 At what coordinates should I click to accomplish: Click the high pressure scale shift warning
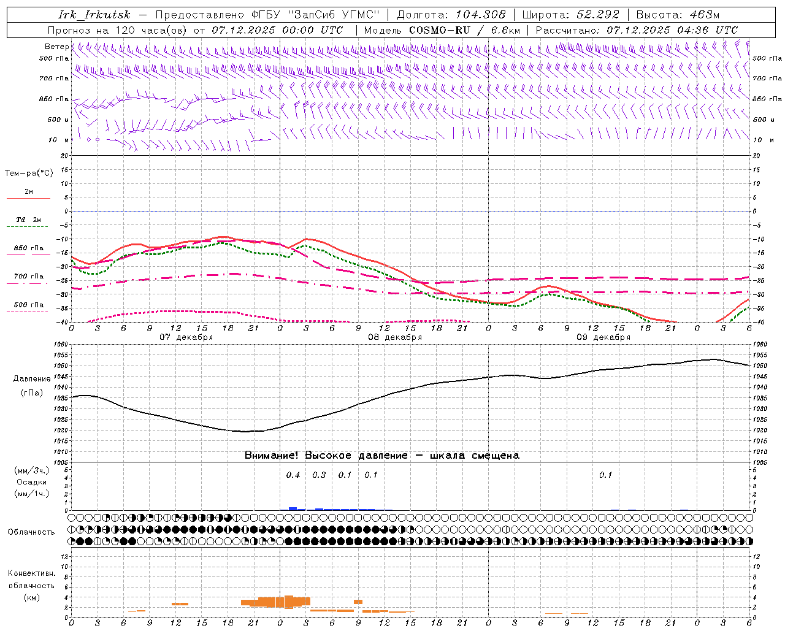[381, 456]
